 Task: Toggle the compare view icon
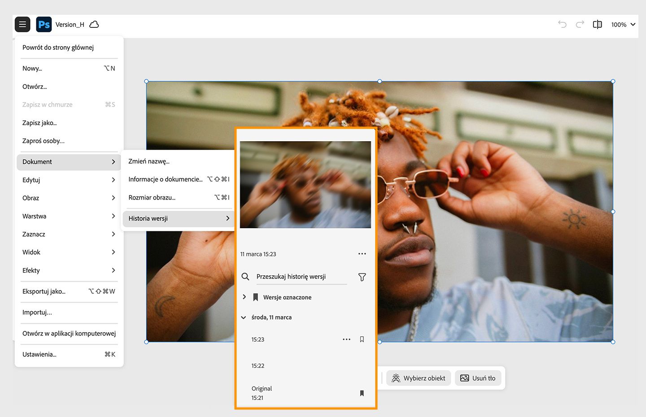598,24
